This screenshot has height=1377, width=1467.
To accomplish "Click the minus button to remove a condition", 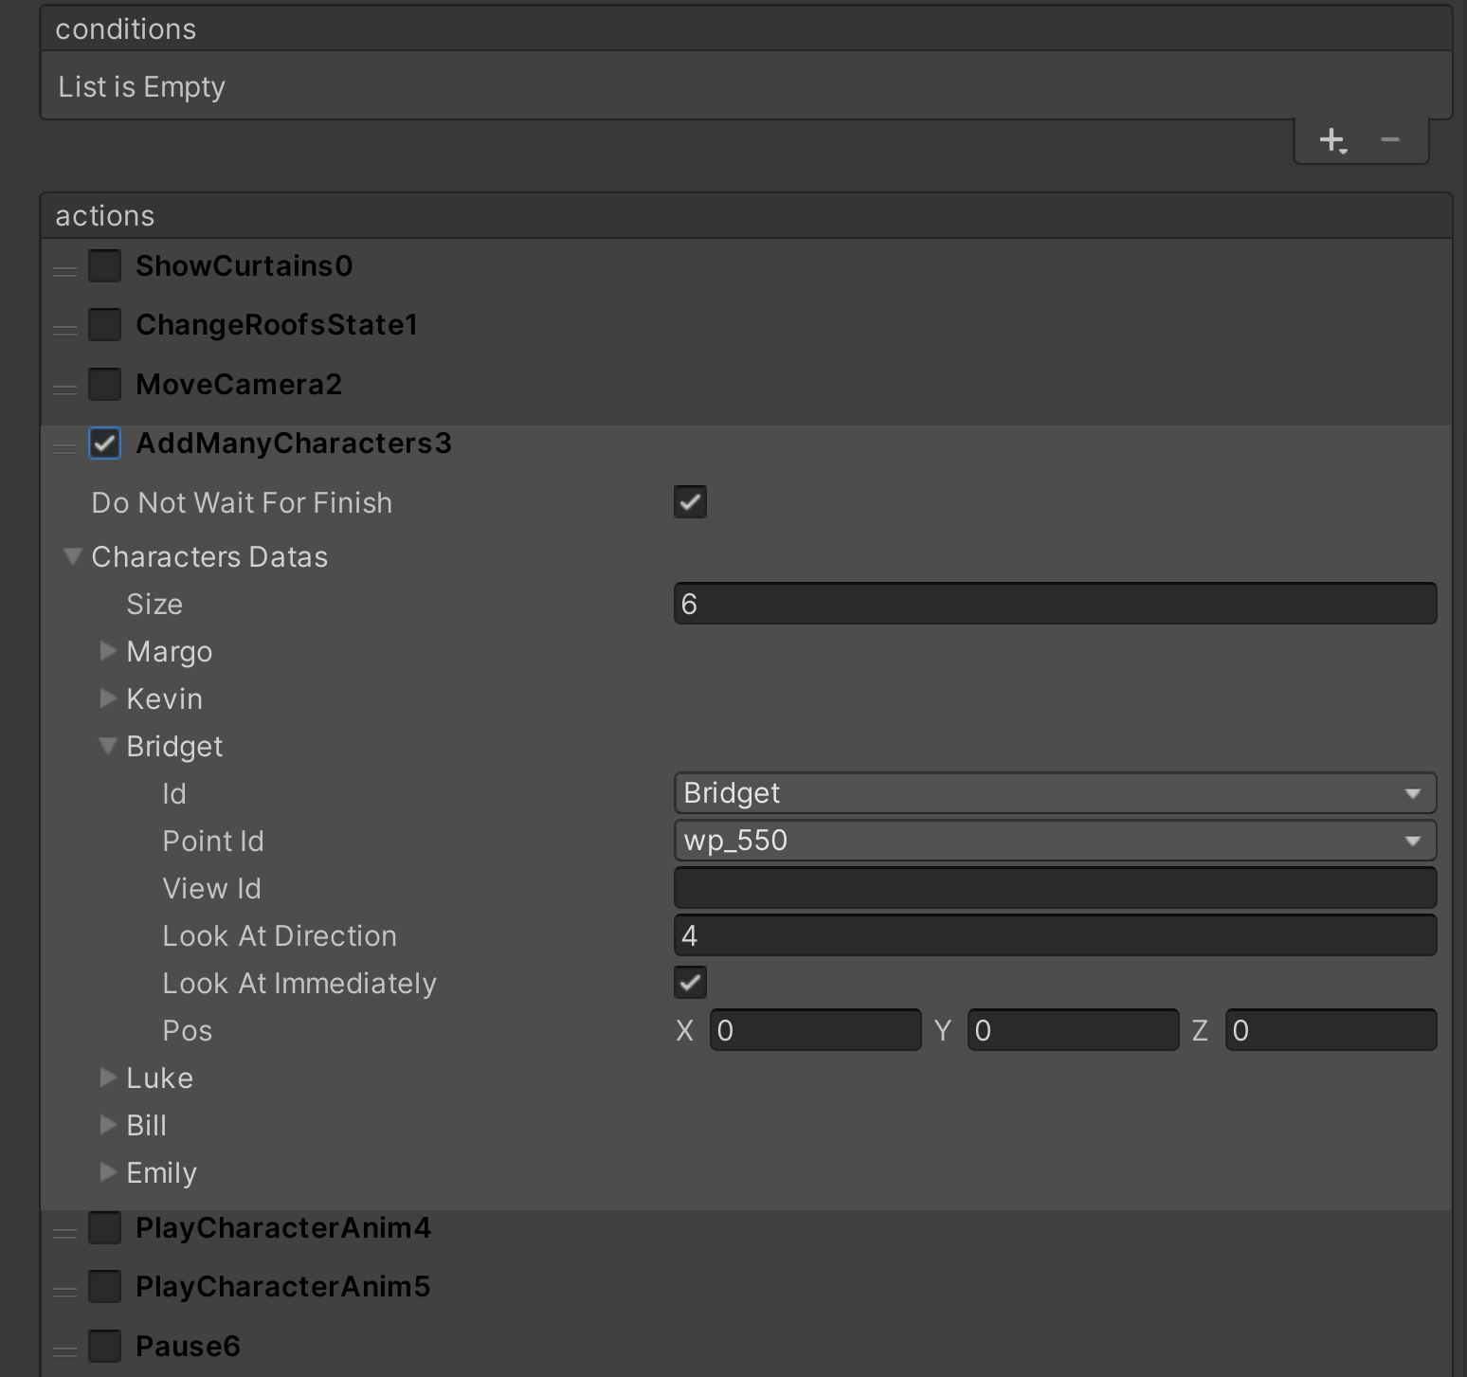I will [1390, 140].
